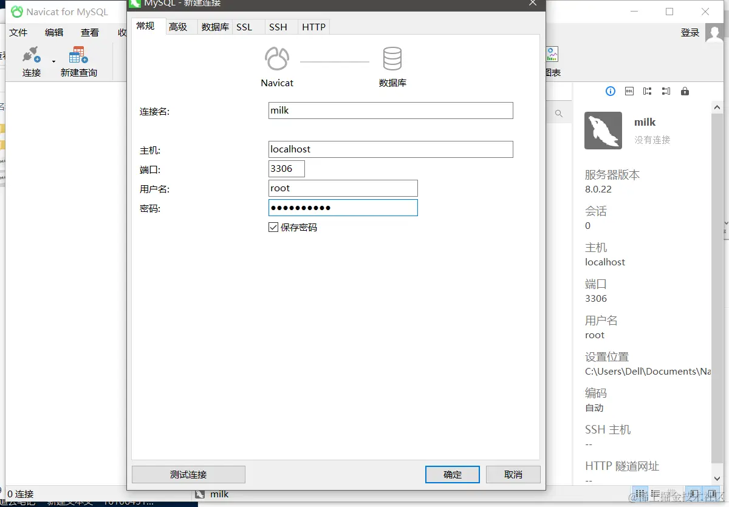Click the 0 连接 status bar text
Image resolution: width=729 pixels, height=507 pixels.
[21, 494]
